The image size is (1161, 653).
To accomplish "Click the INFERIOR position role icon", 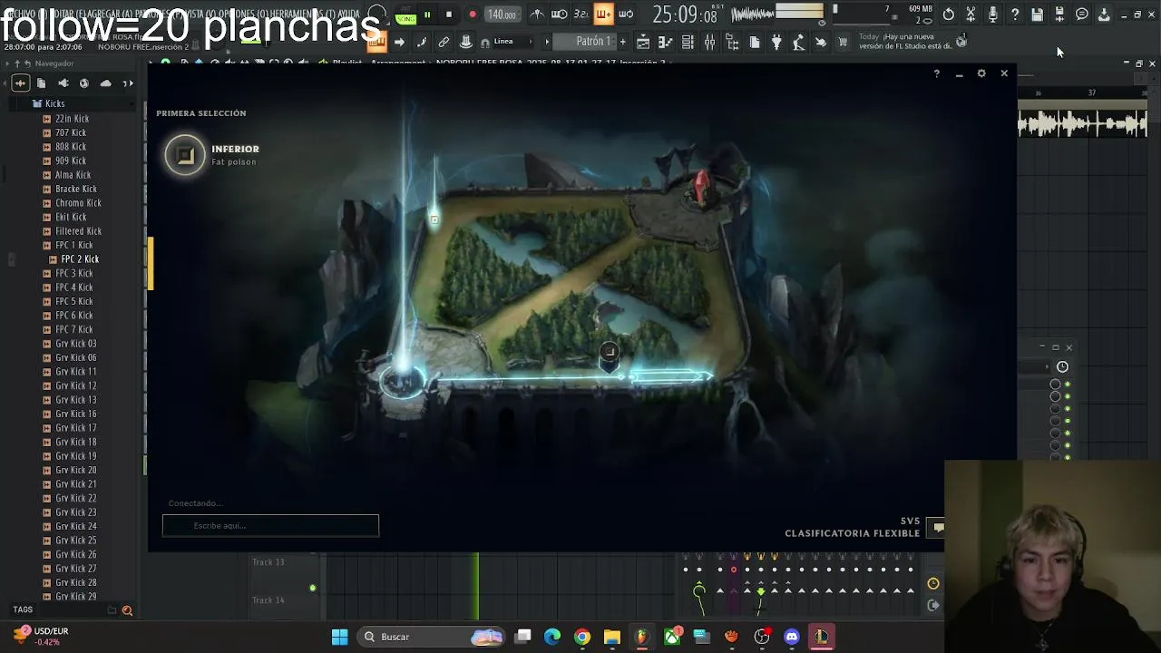I will [185, 155].
